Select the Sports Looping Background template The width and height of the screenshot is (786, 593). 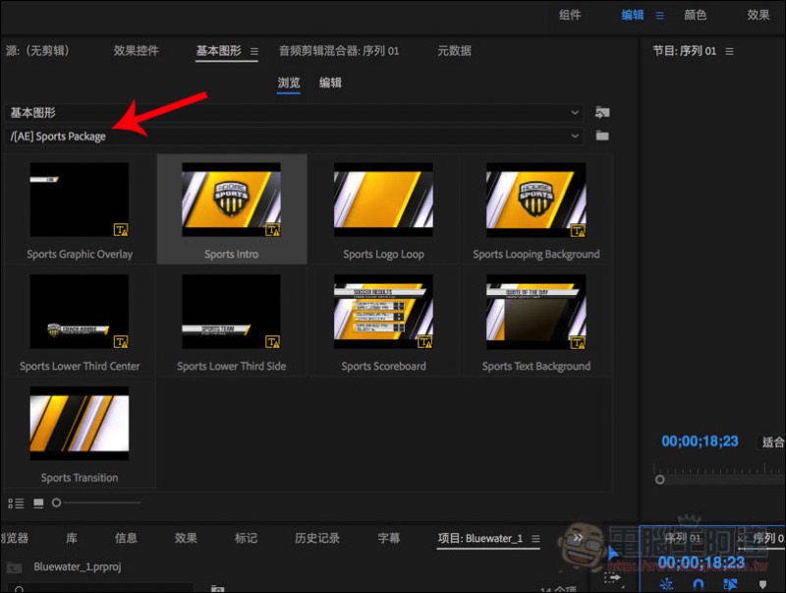pyautogui.click(x=535, y=209)
